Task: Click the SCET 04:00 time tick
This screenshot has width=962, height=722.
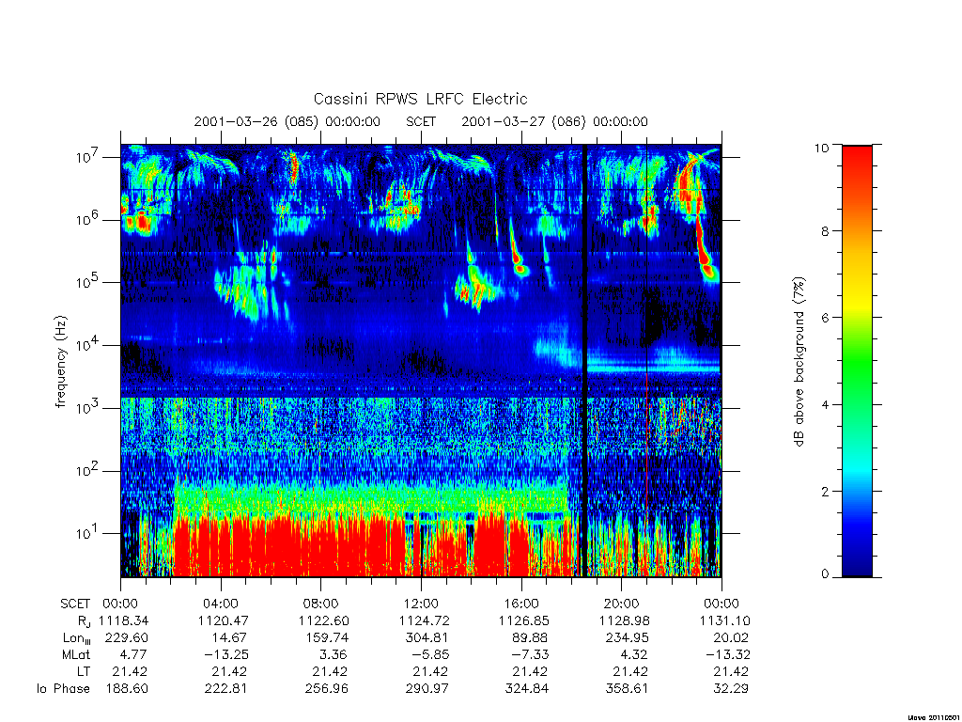Action: click(x=221, y=604)
